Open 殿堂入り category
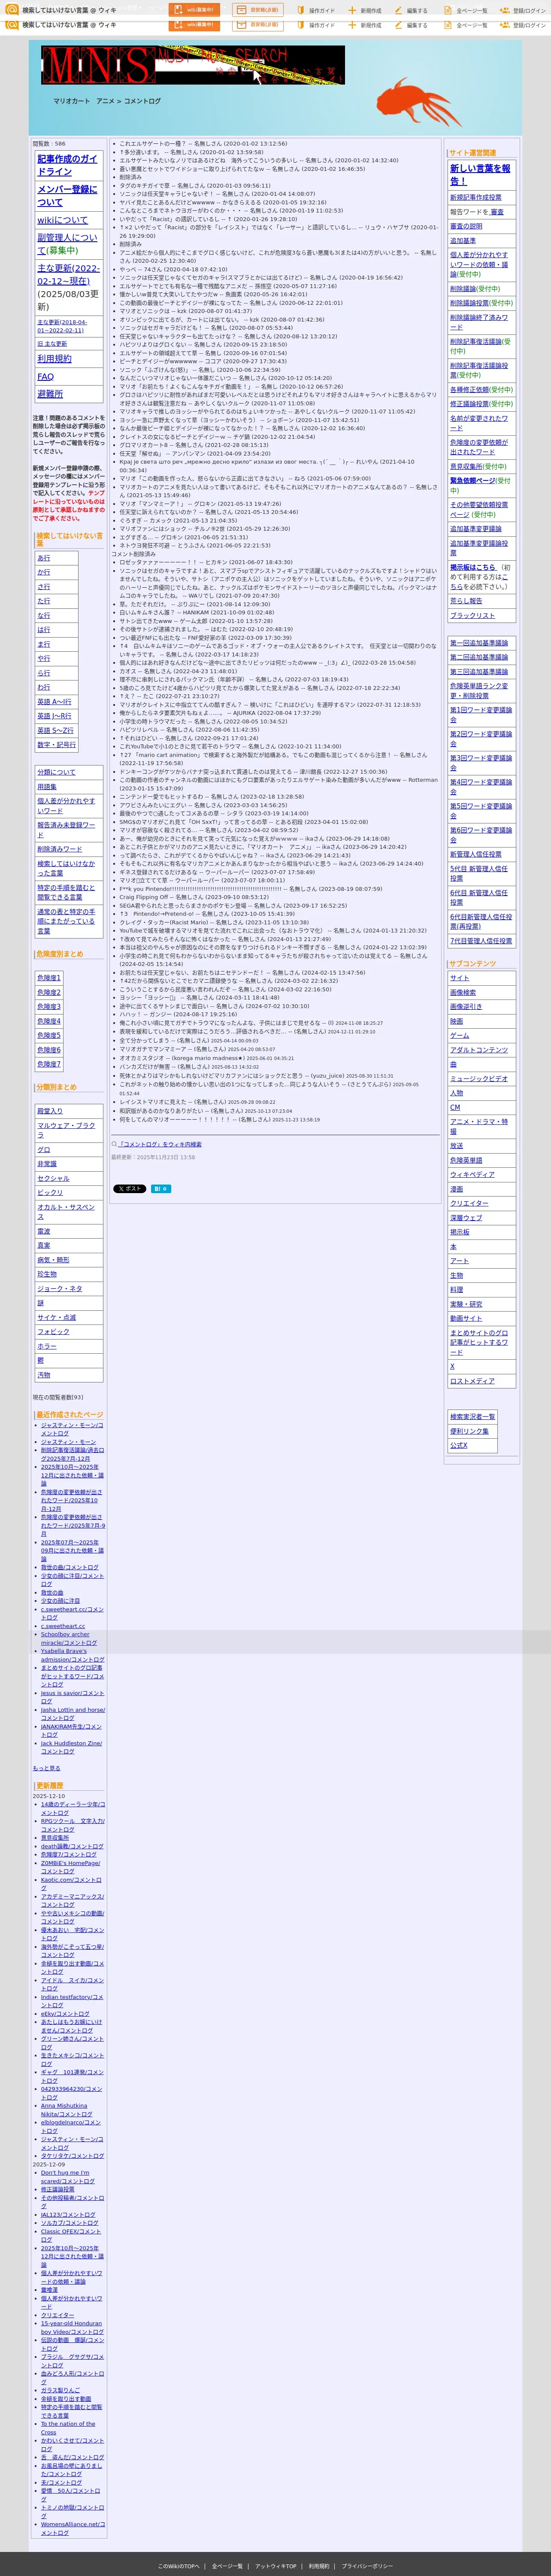551x2576 pixels. pyautogui.click(x=50, y=1111)
